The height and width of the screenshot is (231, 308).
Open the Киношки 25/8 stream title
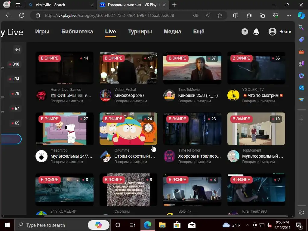tap(198, 95)
